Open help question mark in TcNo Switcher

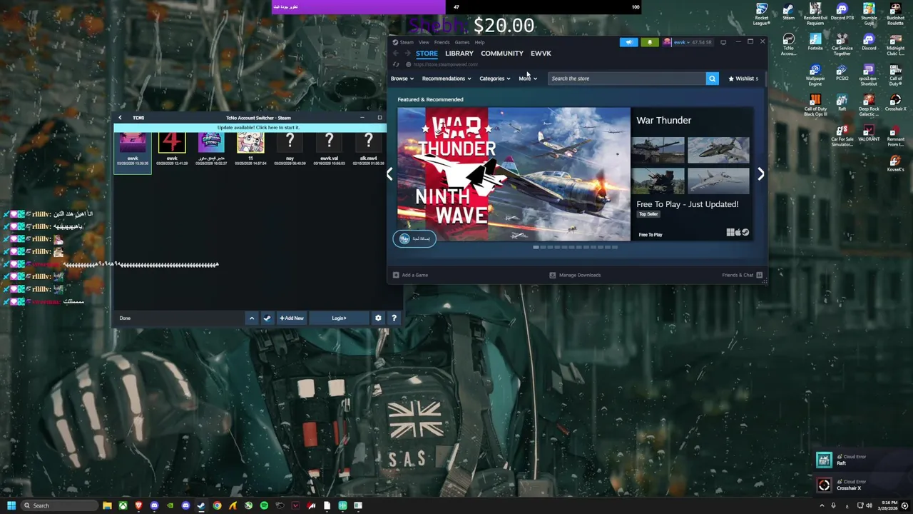394,318
